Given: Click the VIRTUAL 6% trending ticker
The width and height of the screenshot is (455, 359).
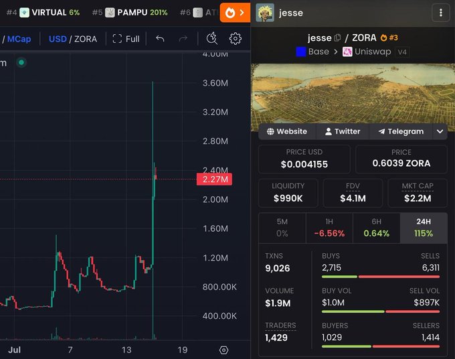Looking at the screenshot, I should [43, 13].
